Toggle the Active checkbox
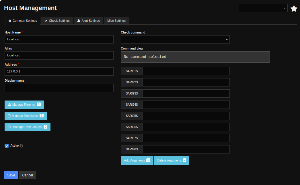The image size is (300, 185). click(x=7, y=146)
